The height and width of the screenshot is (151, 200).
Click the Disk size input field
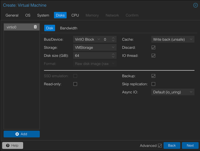point(92,55)
